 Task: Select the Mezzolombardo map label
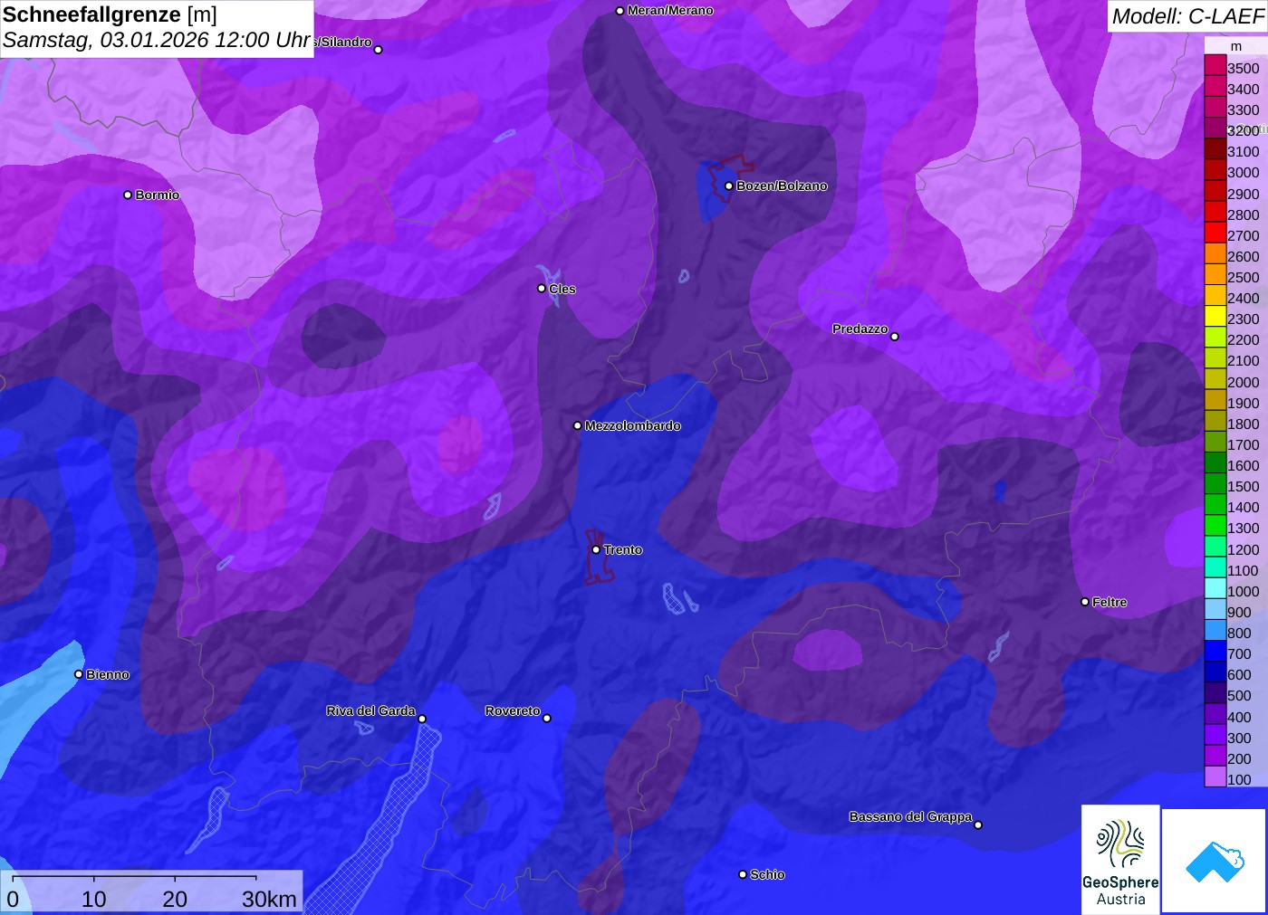(632, 425)
